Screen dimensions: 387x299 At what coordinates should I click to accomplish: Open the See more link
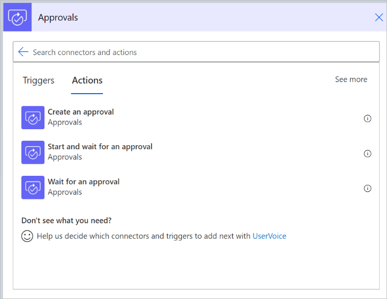click(351, 80)
